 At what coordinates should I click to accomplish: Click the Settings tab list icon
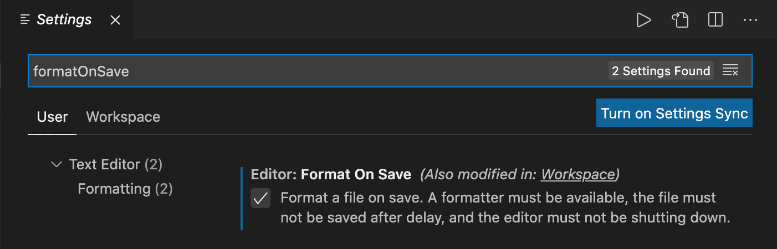(24, 20)
